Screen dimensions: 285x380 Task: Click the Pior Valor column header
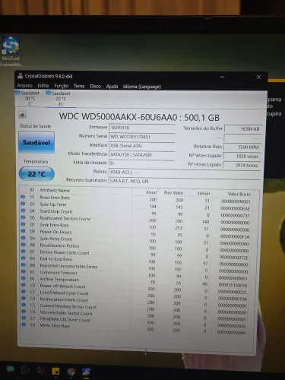(173, 193)
